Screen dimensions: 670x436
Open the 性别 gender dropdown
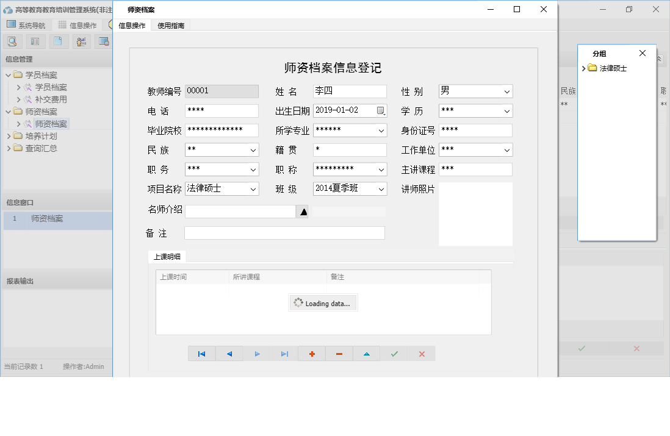[505, 91]
